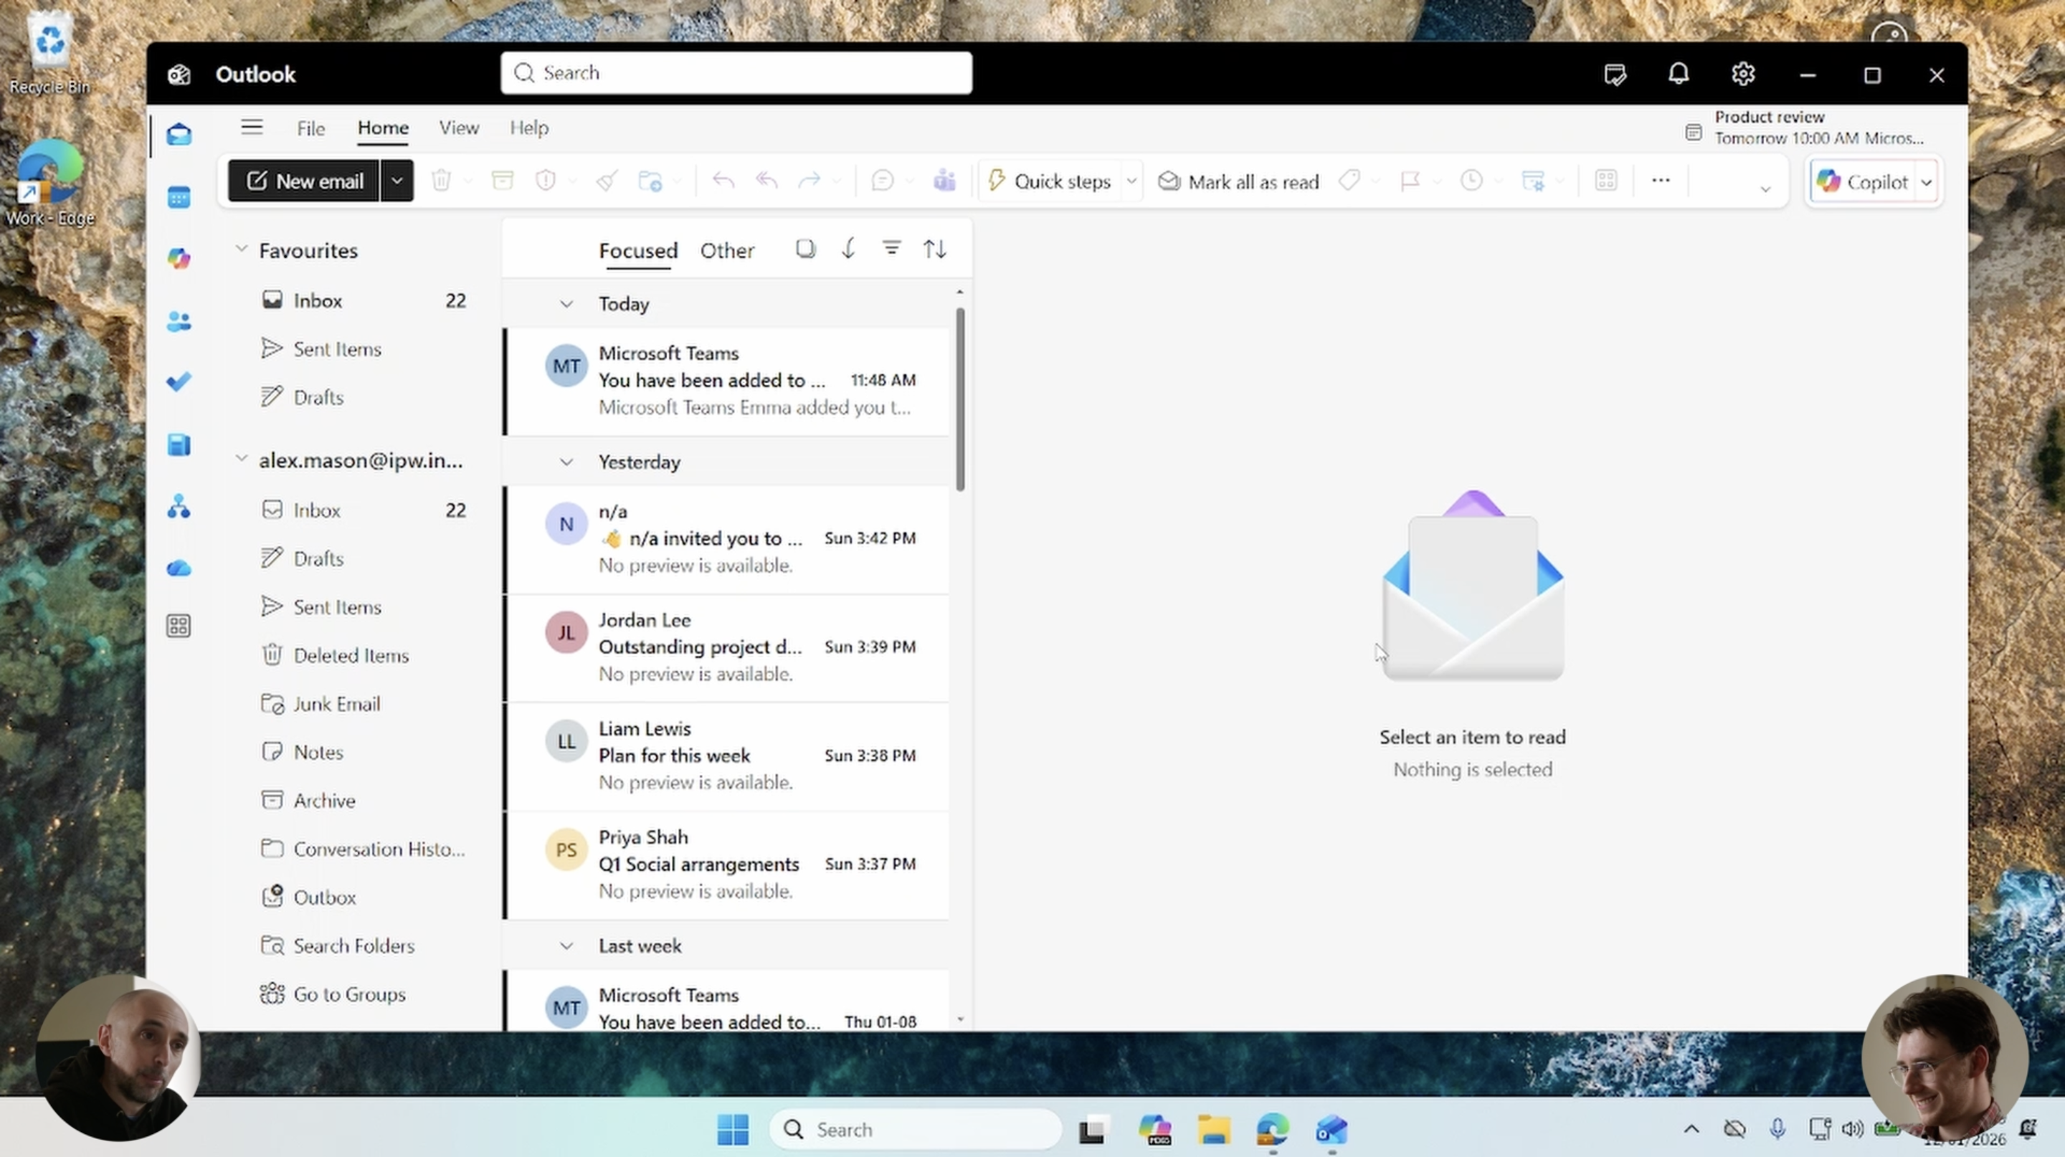This screenshot has height=1157, width=2065.
Task: Click the sort order arrows icon
Action: click(x=935, y=249)
